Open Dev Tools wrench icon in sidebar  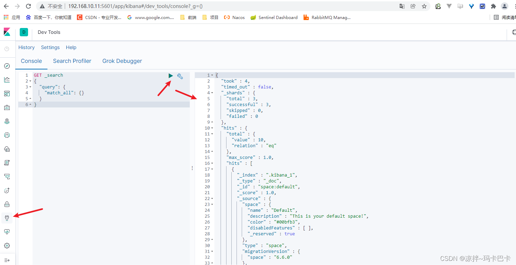(x=7, y=218)
